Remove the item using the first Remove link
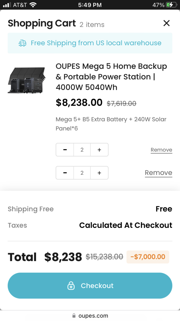 tap(161, 150)
